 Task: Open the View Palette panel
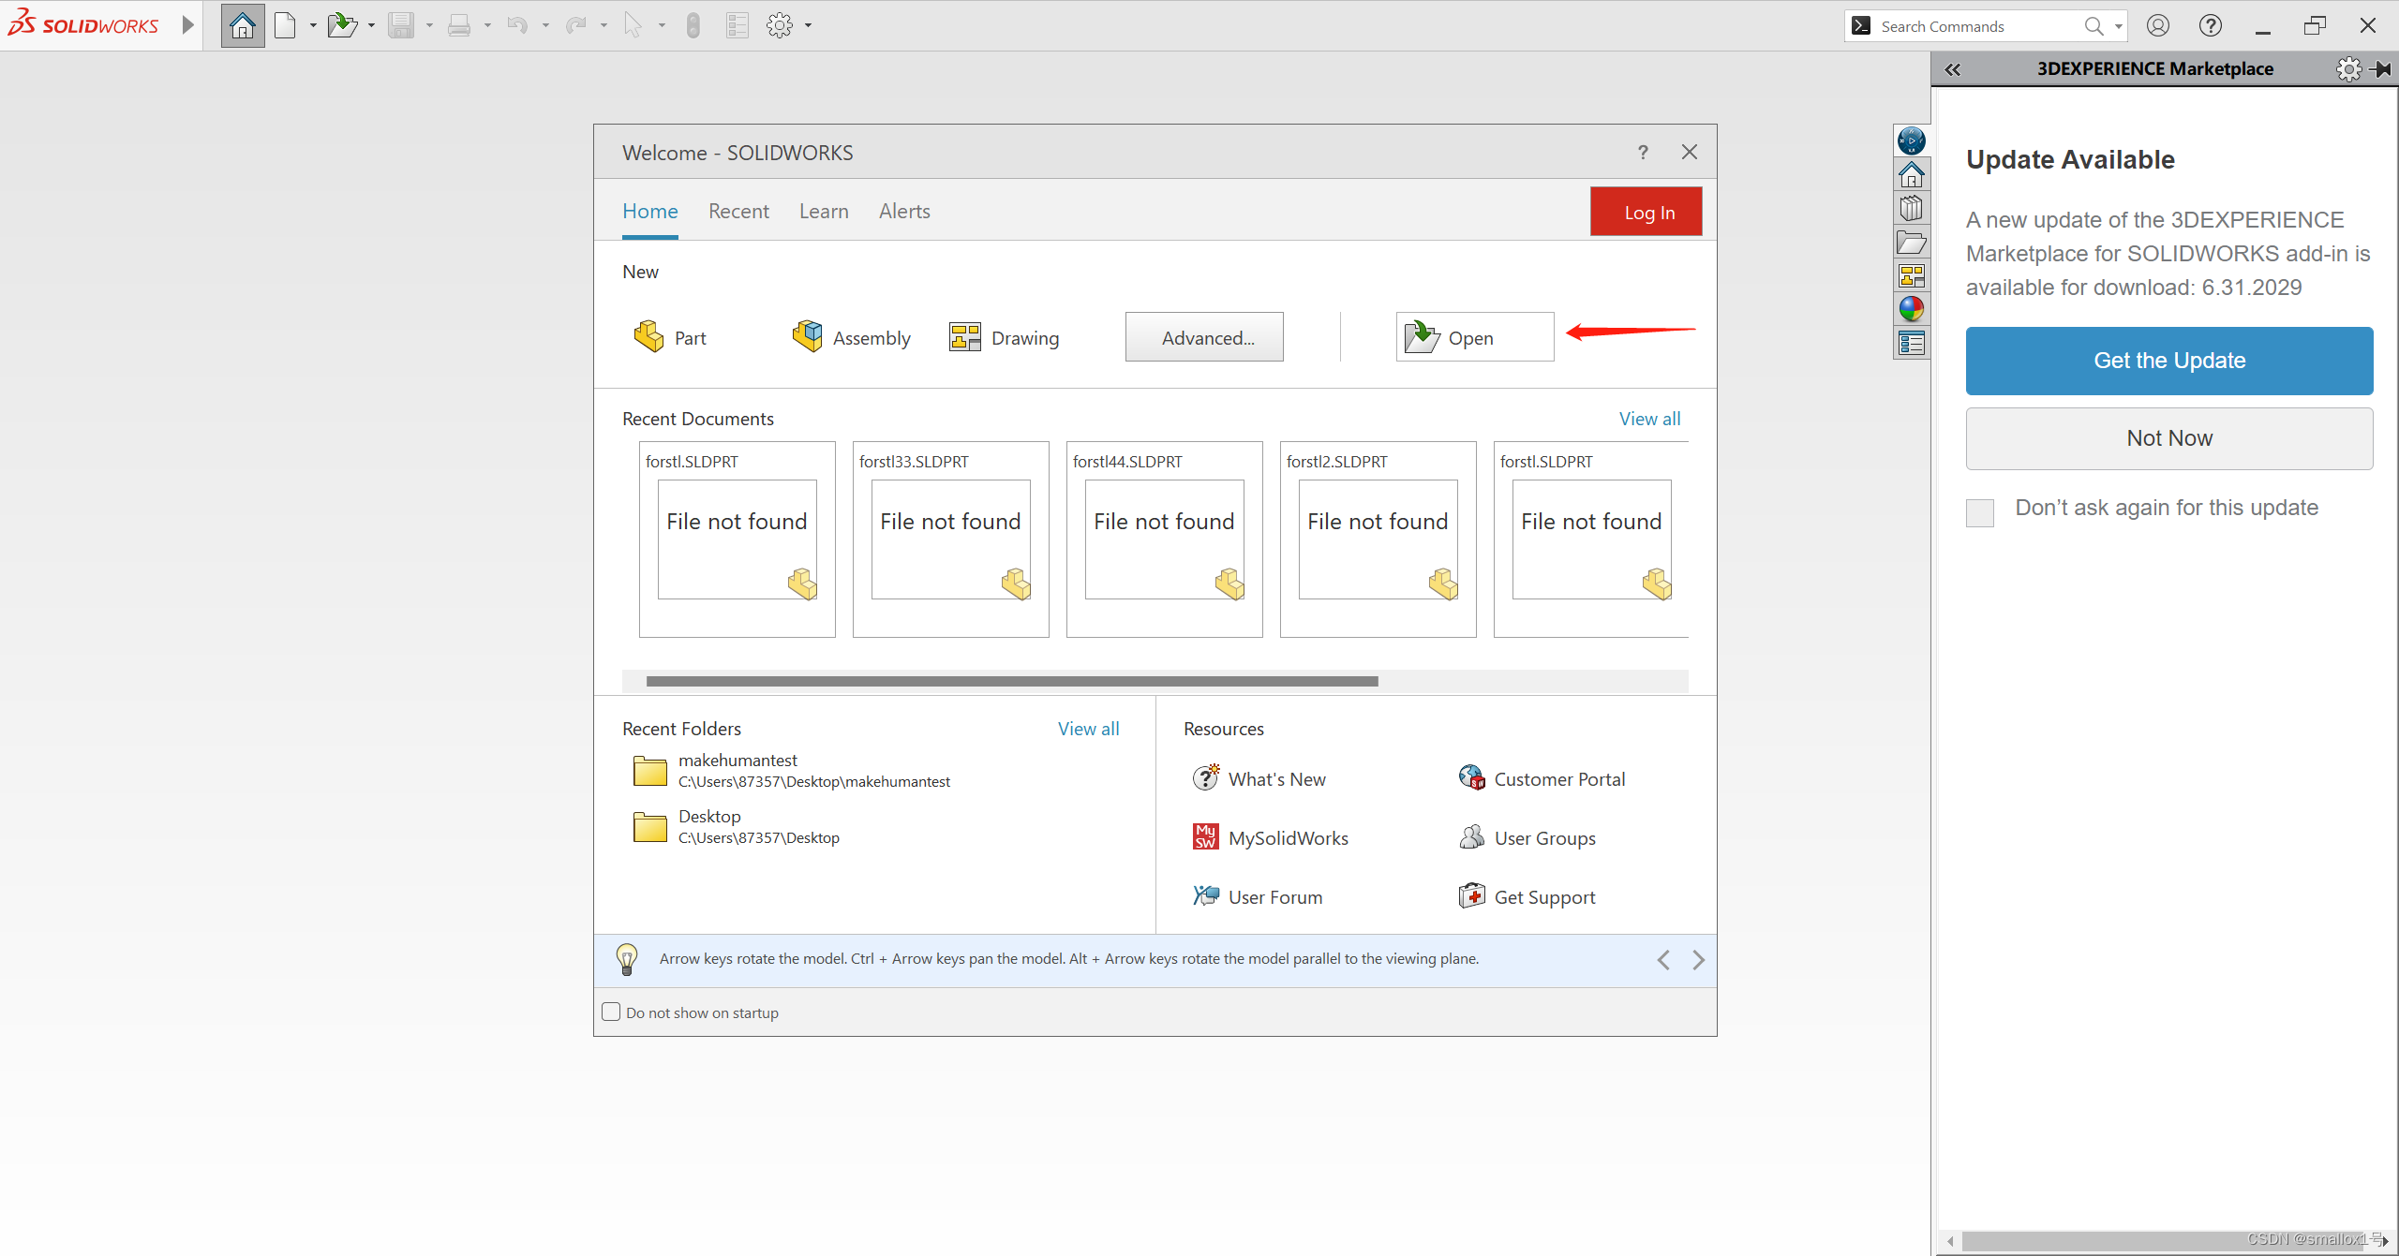tap(1912, 275)
